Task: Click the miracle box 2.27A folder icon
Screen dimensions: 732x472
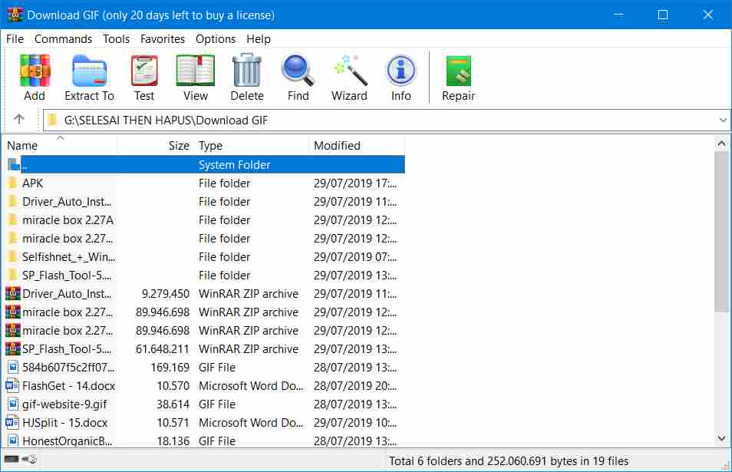Action: 14,220
